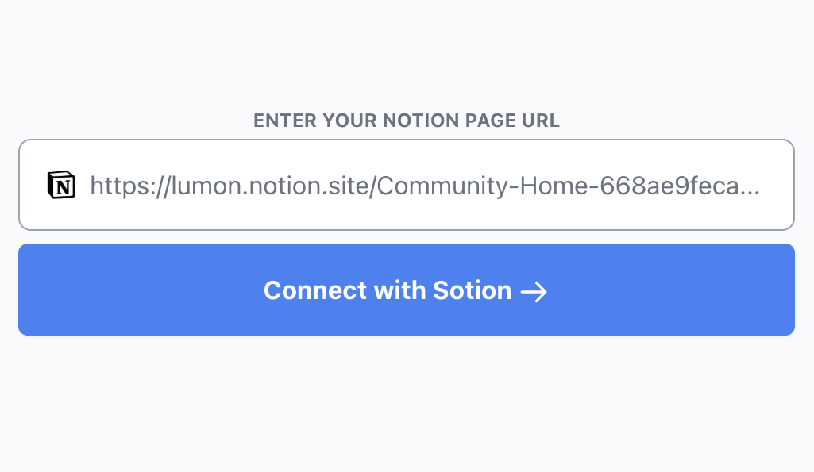Click the Notion icon inside URL box
814x472 pixels.
(61, 185)
